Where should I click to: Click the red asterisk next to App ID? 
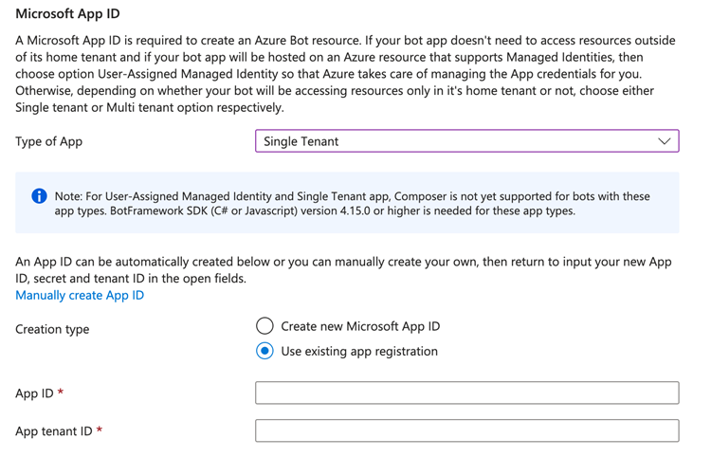click(61, 392)
